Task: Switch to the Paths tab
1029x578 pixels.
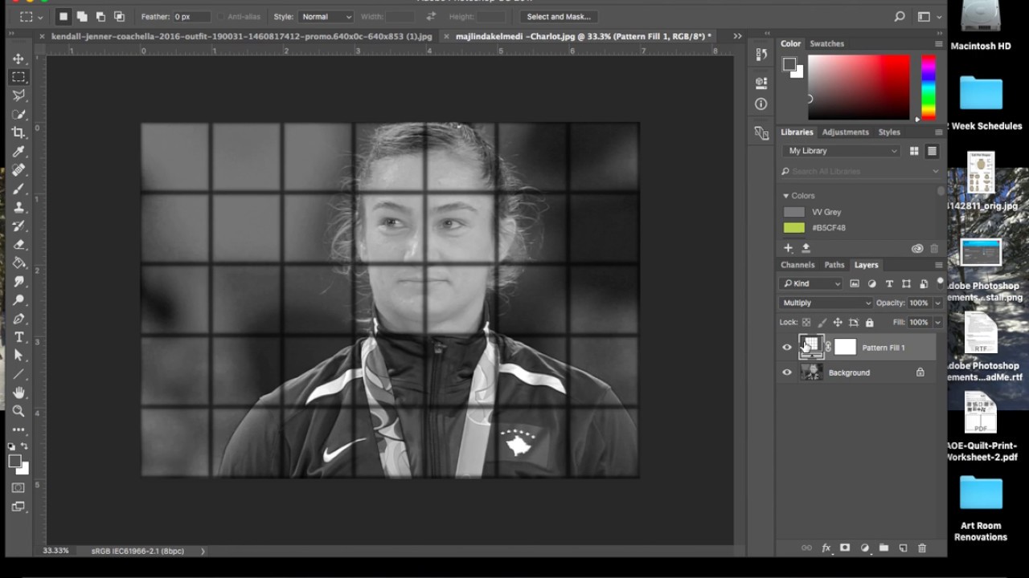Action: [834, 265]
